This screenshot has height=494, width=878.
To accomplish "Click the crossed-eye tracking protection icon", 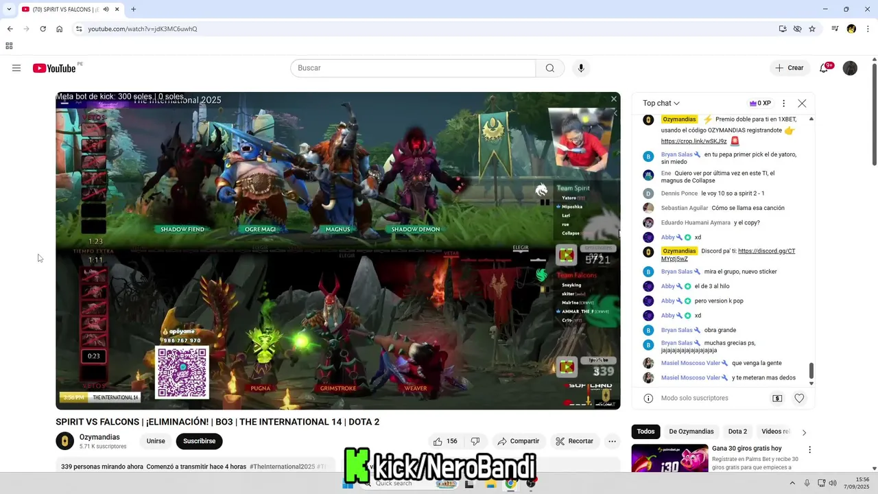I will (x=797, y=29).
